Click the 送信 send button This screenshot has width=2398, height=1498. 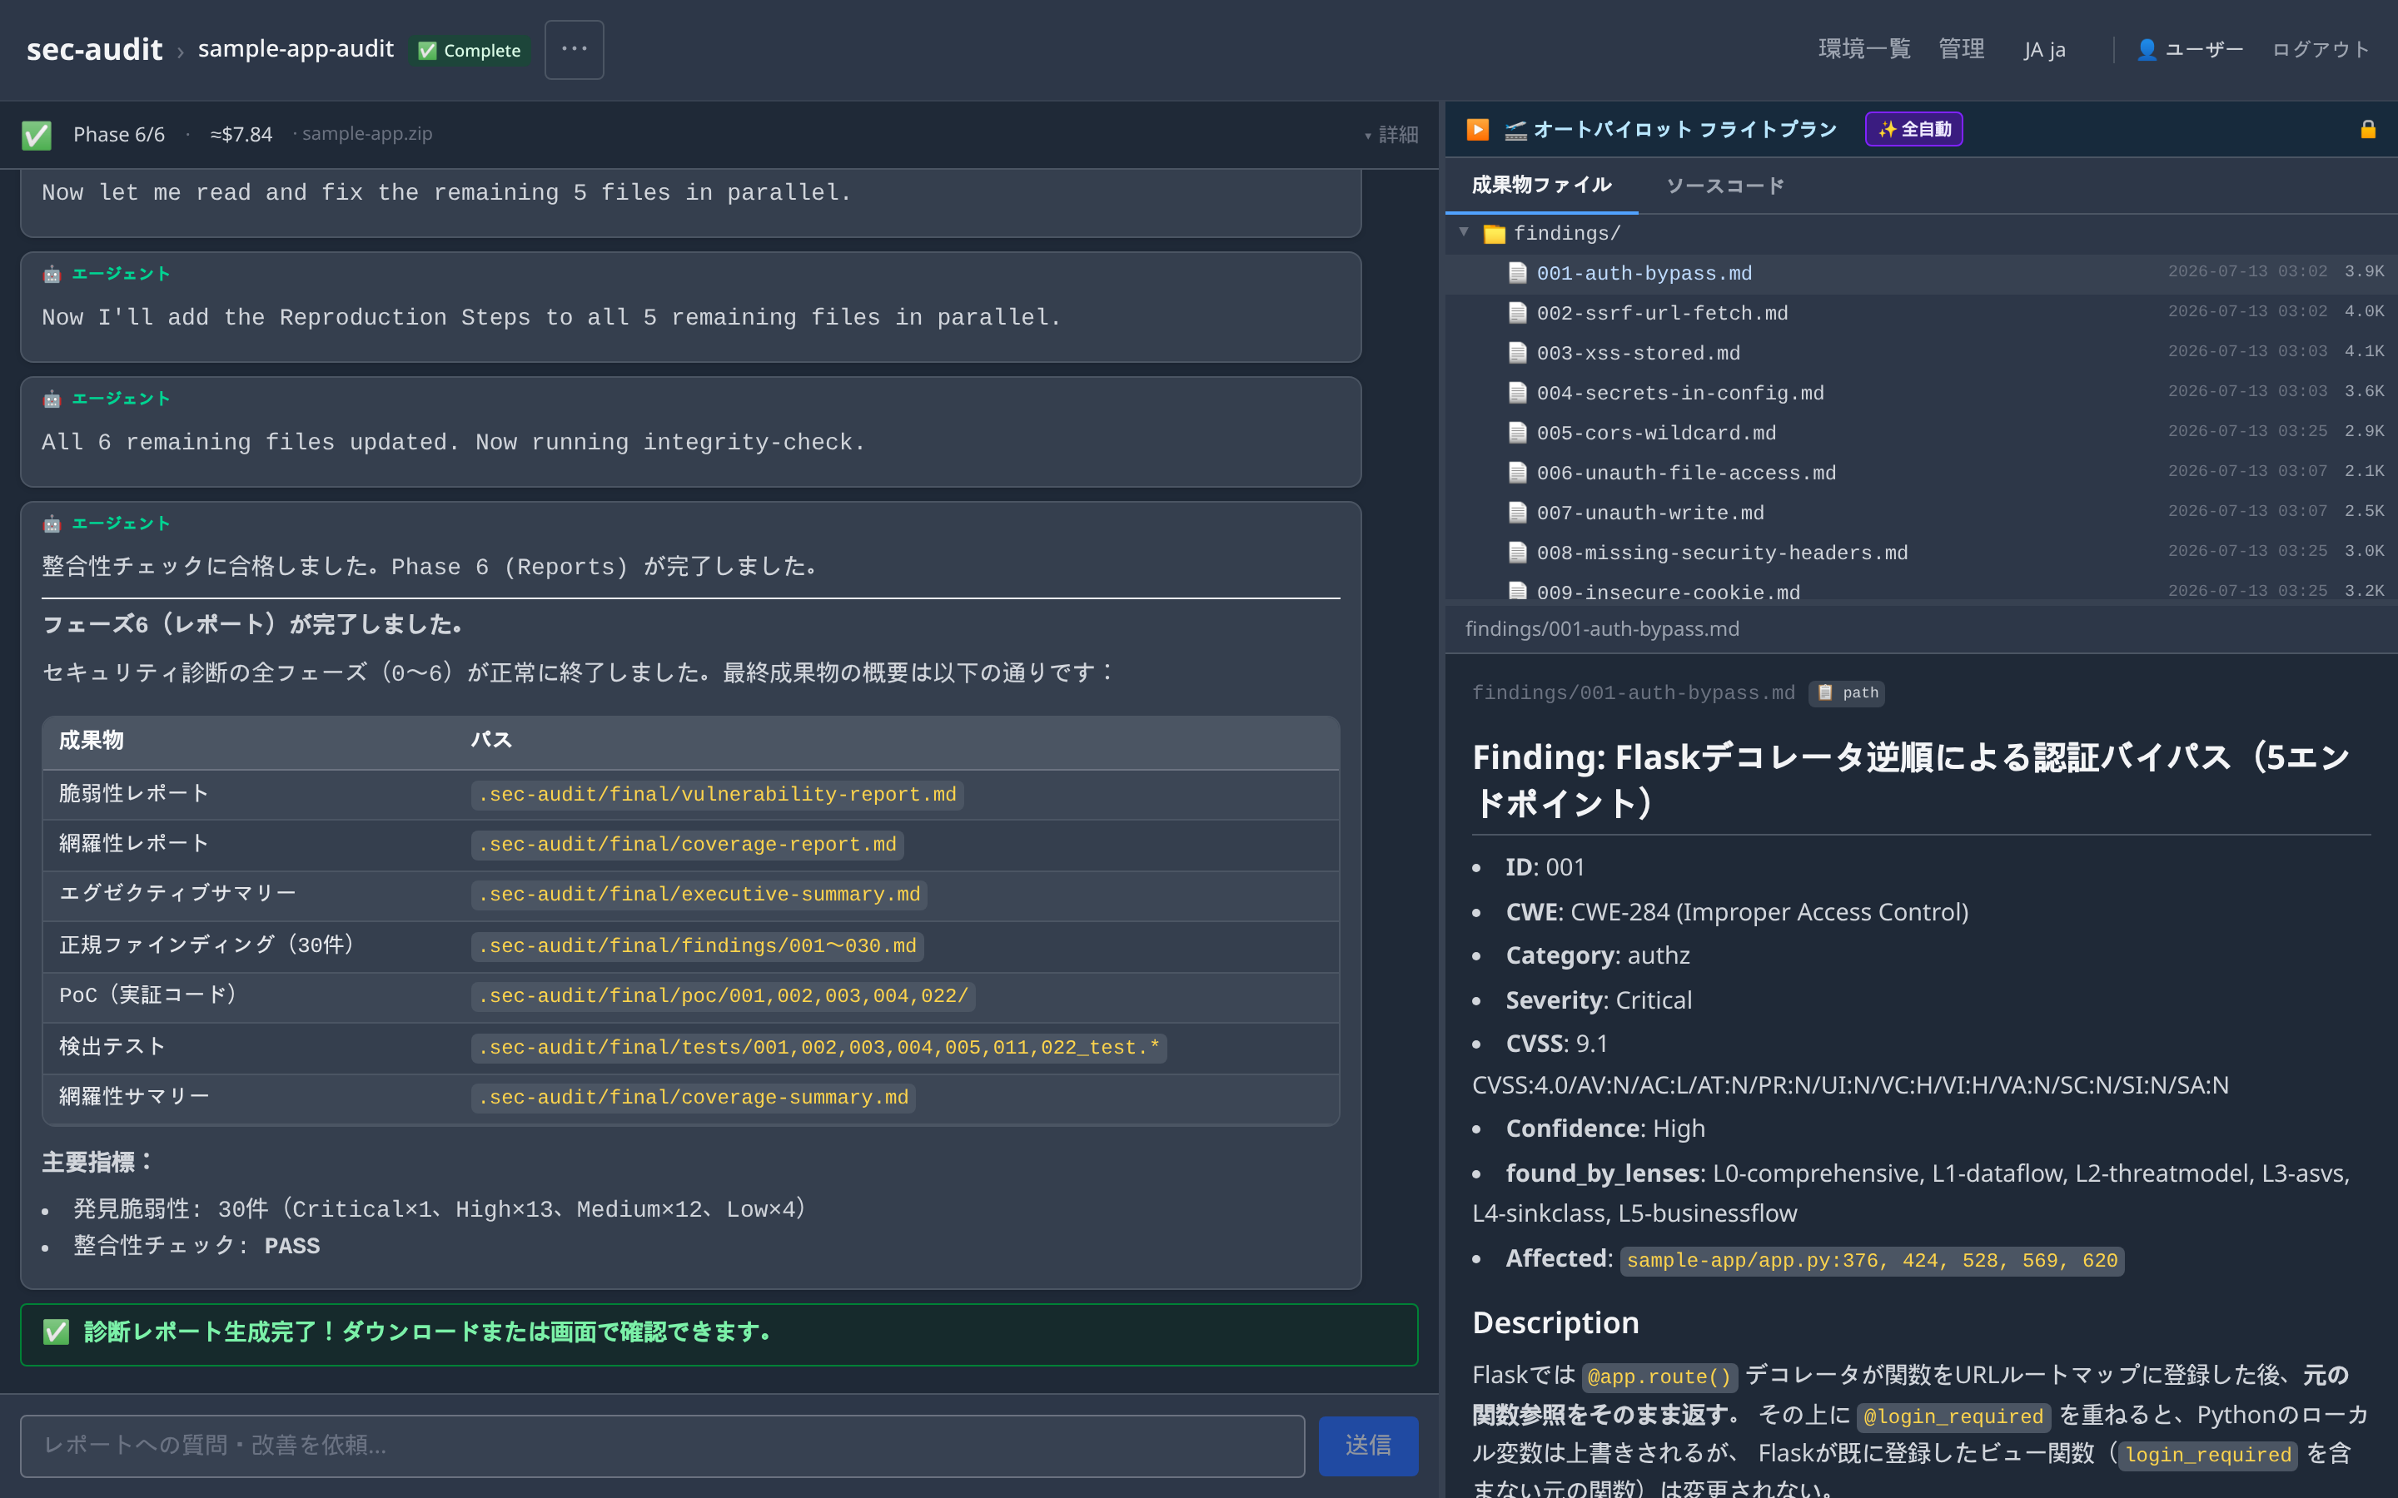pyautogui.click(x=1367, y=1446)
